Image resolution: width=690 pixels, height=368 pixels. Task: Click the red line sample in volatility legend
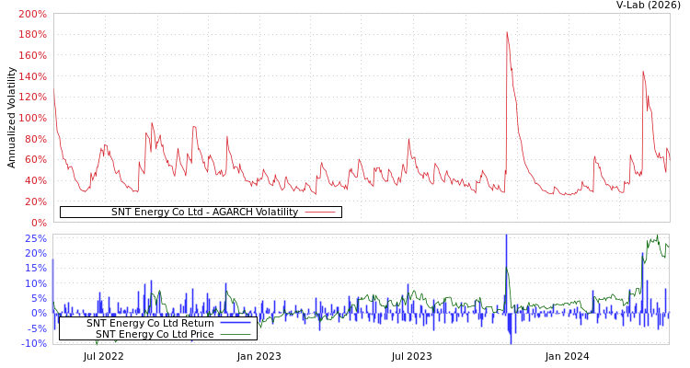[x=319, y=212]
